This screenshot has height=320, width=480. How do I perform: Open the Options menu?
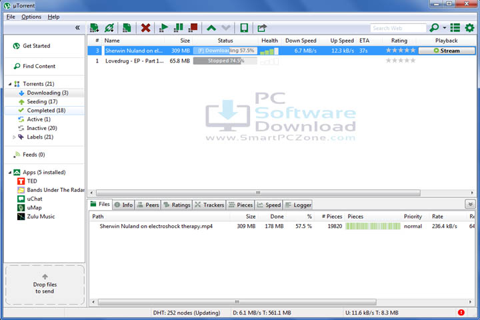tap(31, 17)
